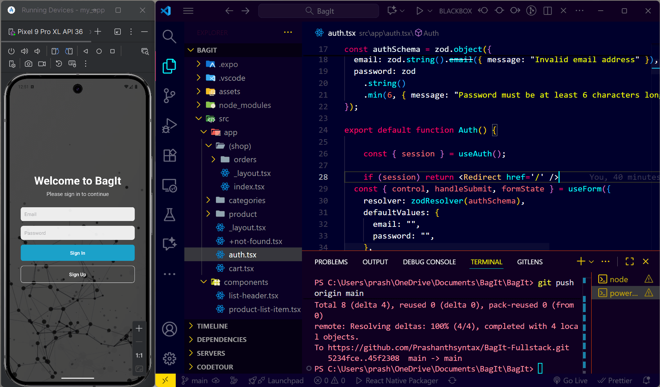The height and width of the screenshot is (387, 660).
Task: Click the BagIt command center search box
Action: click(x=318, y=11)
